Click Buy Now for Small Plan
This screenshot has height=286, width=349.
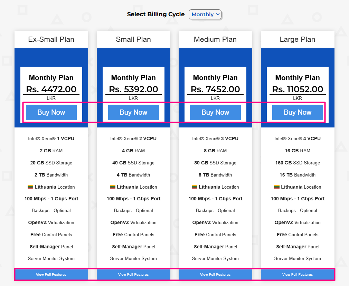pos(133,112)
